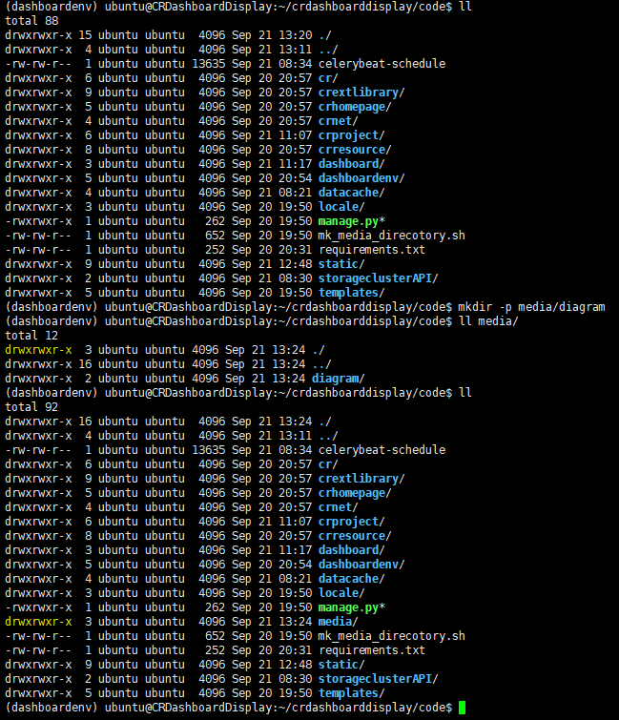Screen dimensions: 619x720
Task: Click 'locale/' in the total 92 listing
Action: [341, 593]
